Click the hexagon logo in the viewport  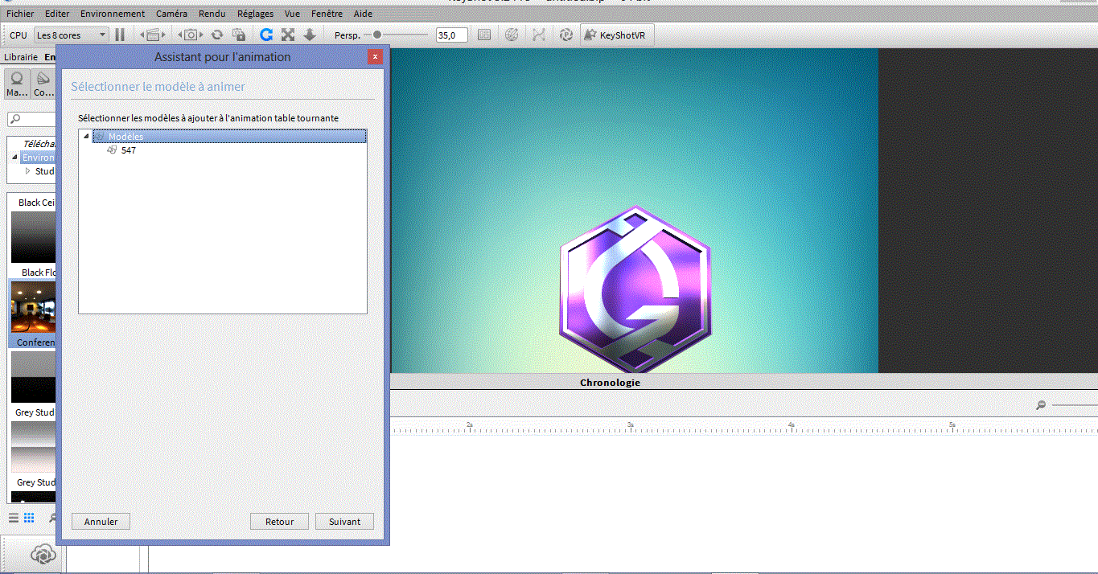pos(635,290)
